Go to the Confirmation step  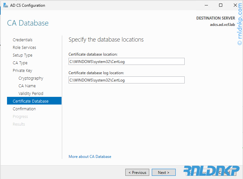point(24,109)
